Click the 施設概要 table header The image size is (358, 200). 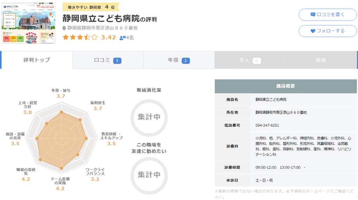click(x=286, y=86)
